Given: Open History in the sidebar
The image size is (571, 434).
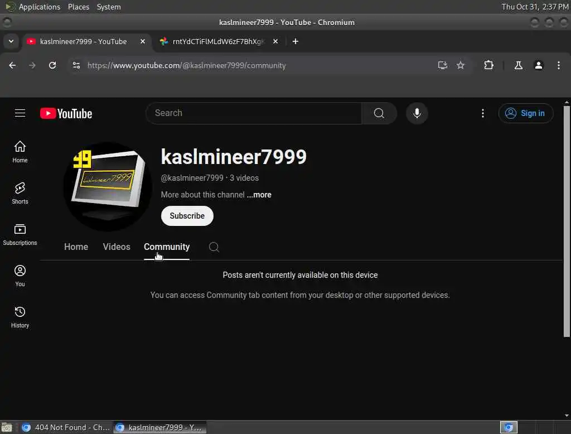Looking at the screenshot, I should click(20, 317).
